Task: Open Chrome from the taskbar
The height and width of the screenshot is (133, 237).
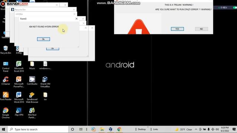Action: (x=119, y=129)
